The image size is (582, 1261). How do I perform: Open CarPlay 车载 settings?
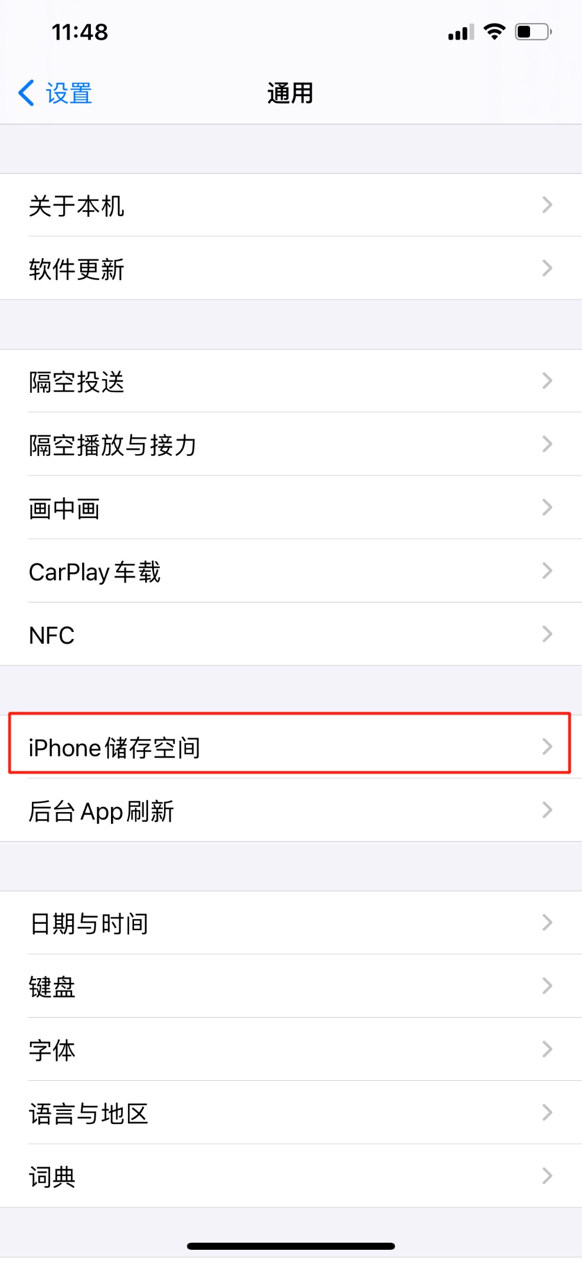pyautogui.click(x=291, y=571)
